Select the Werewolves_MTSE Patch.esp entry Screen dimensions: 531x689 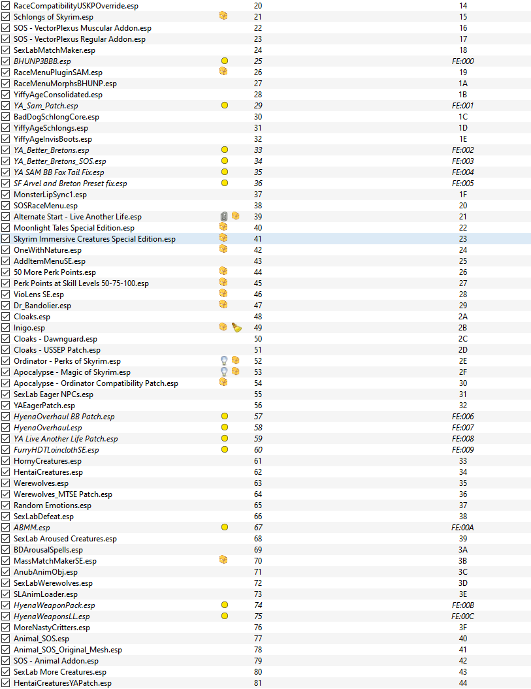[x=63, y=494]
